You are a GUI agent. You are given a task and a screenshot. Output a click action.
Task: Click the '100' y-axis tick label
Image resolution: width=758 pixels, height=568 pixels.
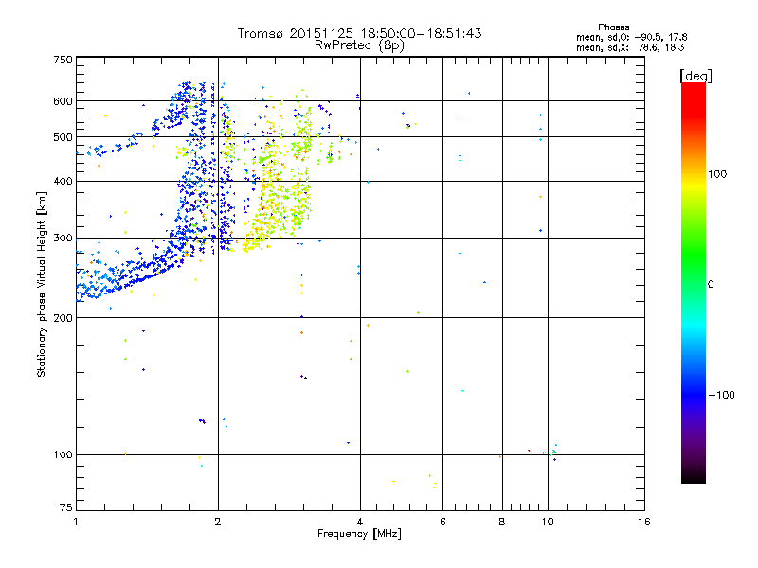coord(63,455)
